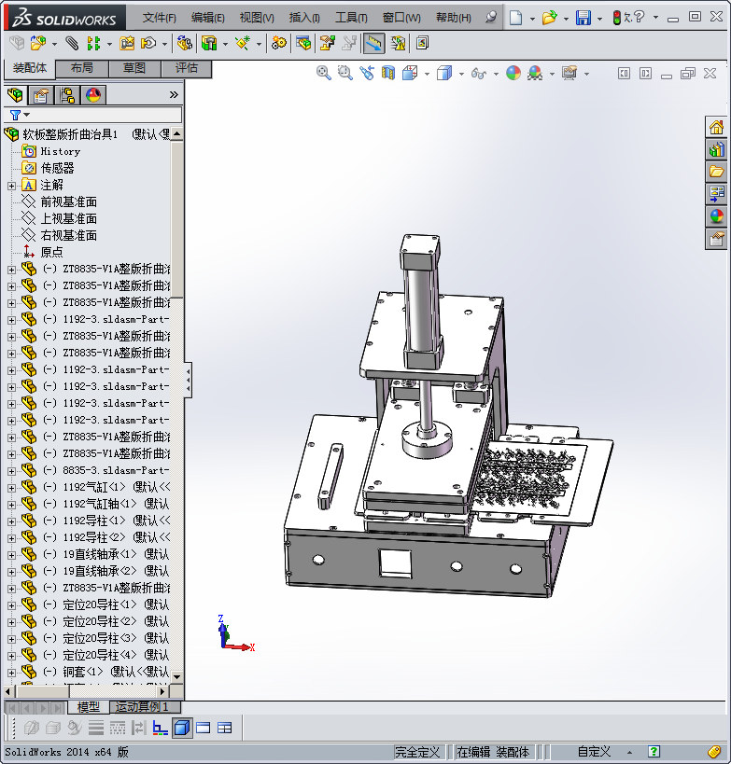Open the ConfigurationManager tab
This screenshot has height=764, width=731.
click(67, 95)
